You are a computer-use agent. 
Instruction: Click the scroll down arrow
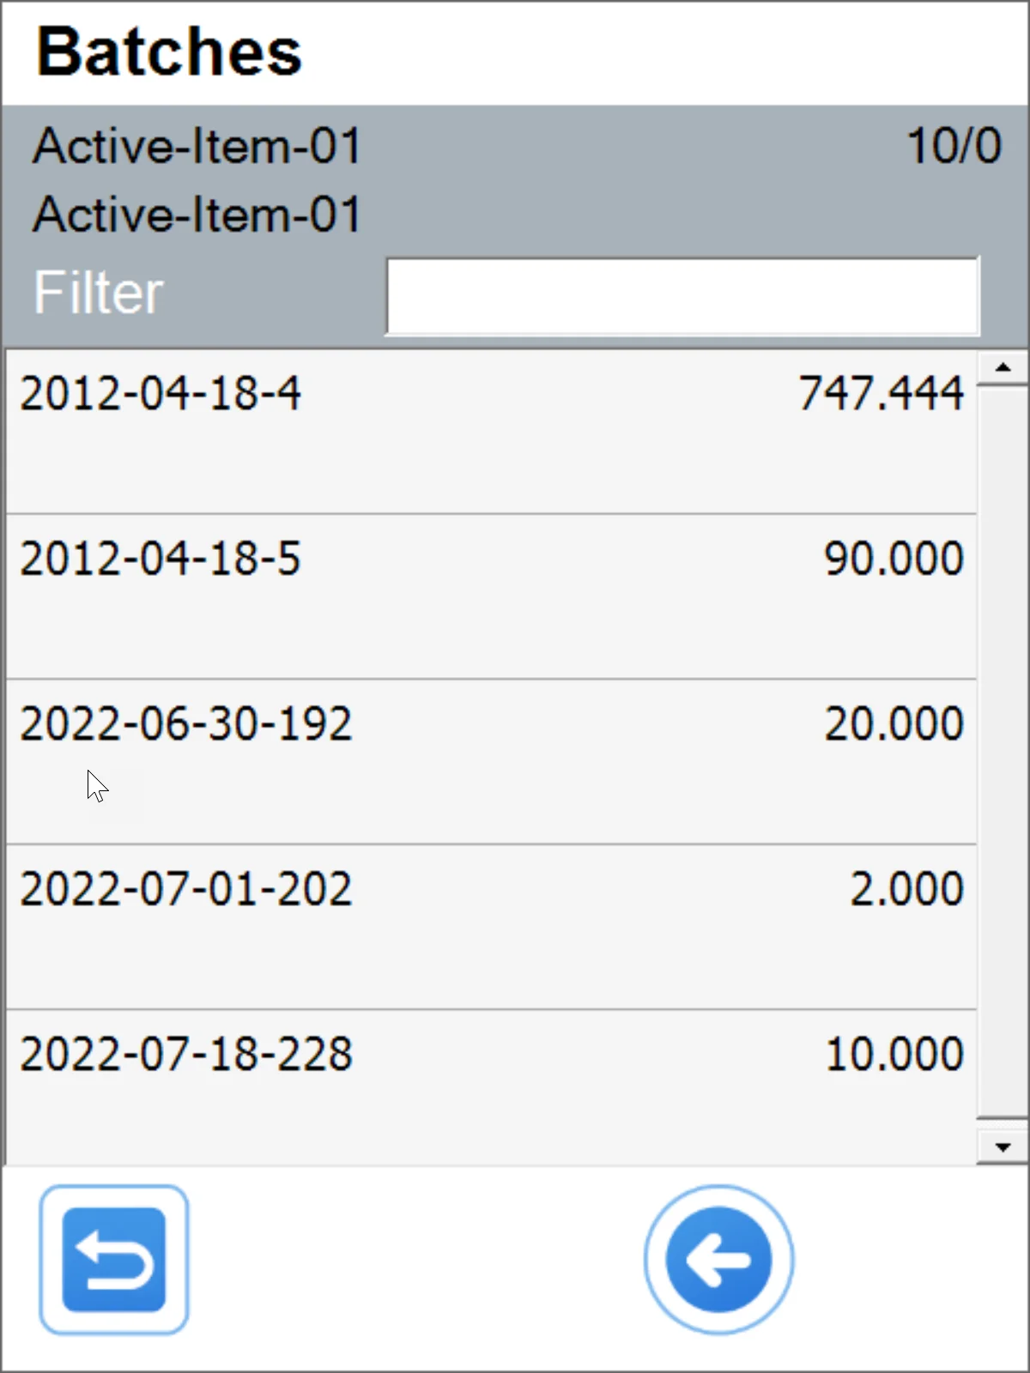coord(1002,1147)
